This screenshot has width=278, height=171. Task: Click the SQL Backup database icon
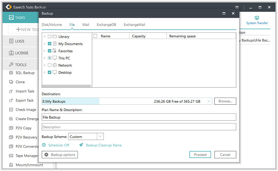point(11,73)
